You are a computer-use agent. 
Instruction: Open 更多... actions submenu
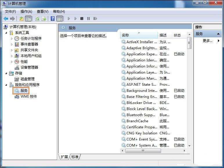click(x=207, y=41)
